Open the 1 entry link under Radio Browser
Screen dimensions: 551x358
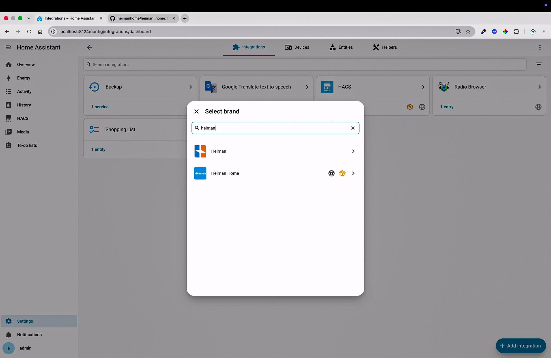coord(447,107)
